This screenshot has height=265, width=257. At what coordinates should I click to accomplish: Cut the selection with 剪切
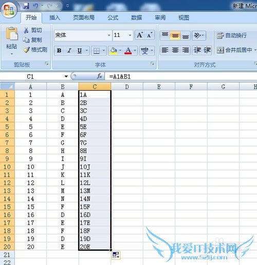(x=32, y=30)
